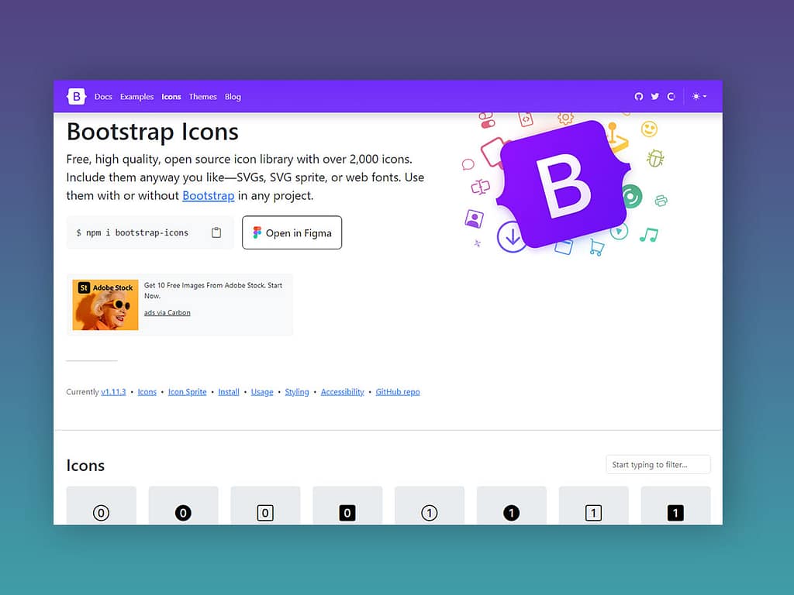The width and height of the screenshot is (794, 595).
Task: Open the theme mode dropdown
Action: pos(699,97)
